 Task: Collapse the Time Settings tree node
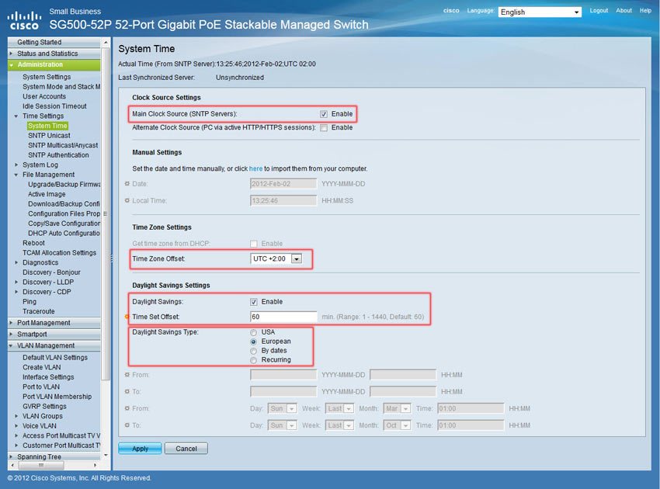[x=16, y=116]
